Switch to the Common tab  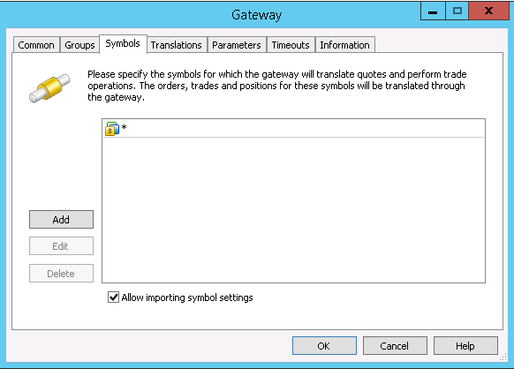click(36, 45)
